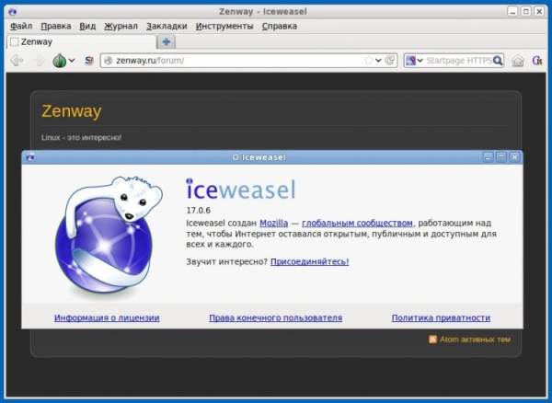The width and height of the screenshot is (552, 403).
Task: Click the browser back arrow button
Action: coord(17,61)
